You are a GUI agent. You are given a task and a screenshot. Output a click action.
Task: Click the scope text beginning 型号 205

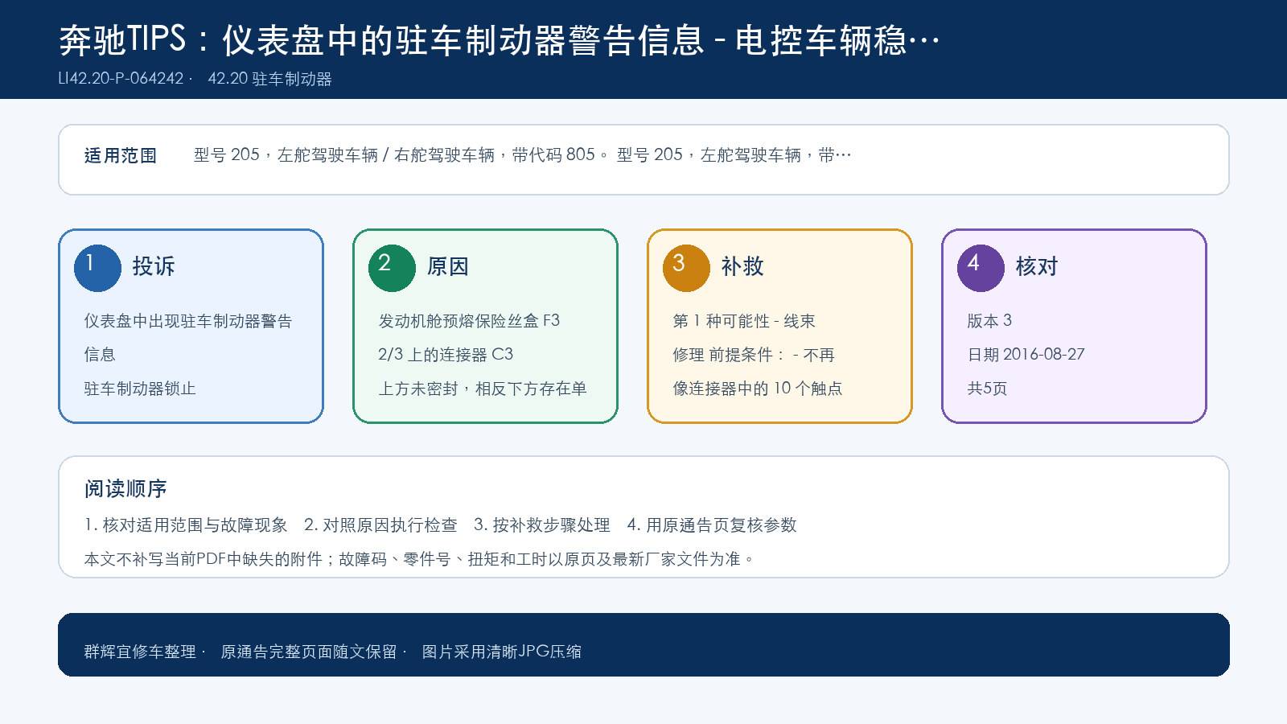pos(522,154)
